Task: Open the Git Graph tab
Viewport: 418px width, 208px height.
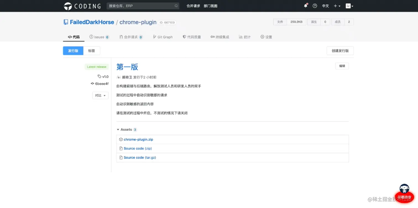Action: pyautogui.click(x=163, y=37)
